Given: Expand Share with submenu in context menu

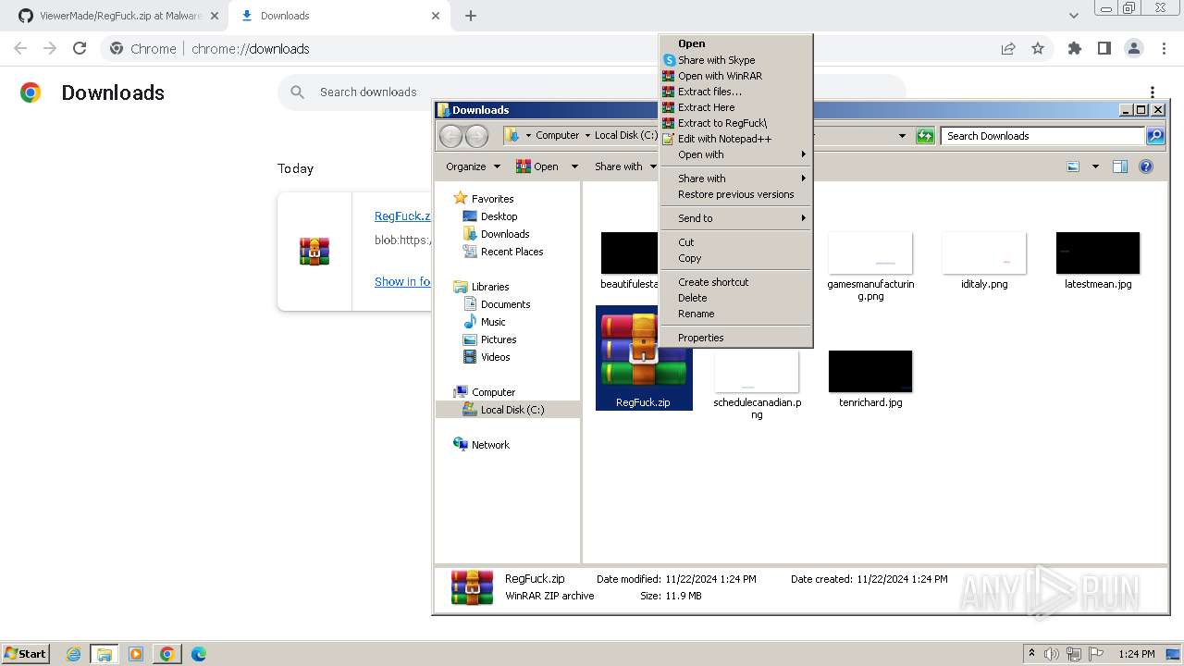Looking at the screenshot, I should pyautogui.click(x=736, y=179).
